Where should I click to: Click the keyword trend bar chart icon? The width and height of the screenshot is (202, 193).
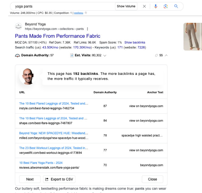tap(78, 13)
